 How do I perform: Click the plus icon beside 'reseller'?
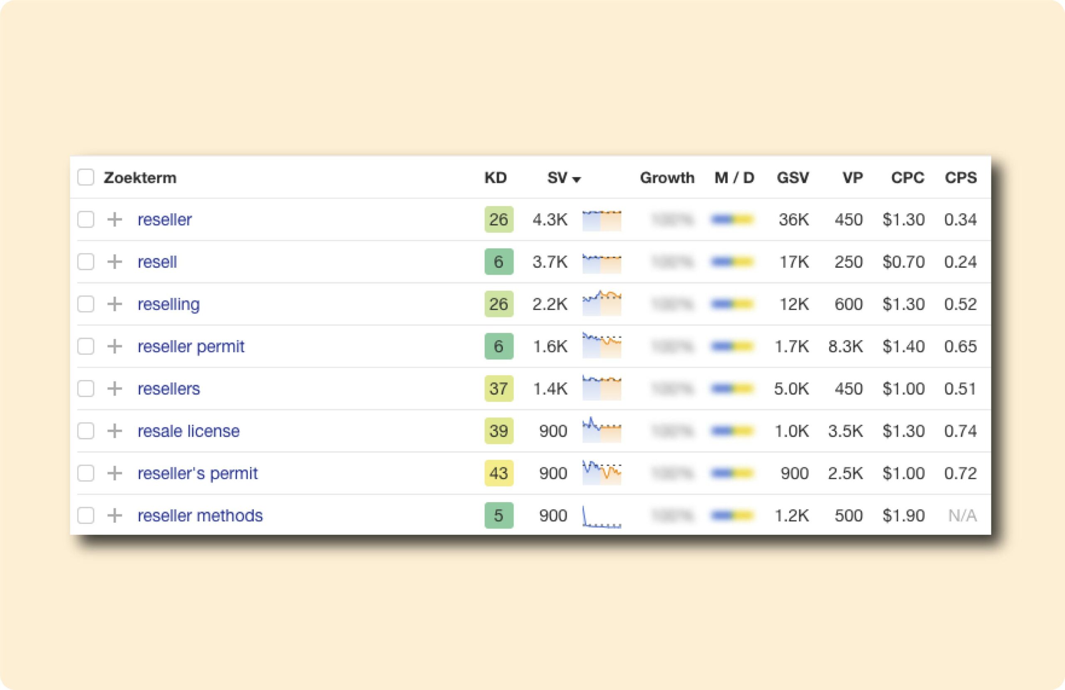point(114,220)
